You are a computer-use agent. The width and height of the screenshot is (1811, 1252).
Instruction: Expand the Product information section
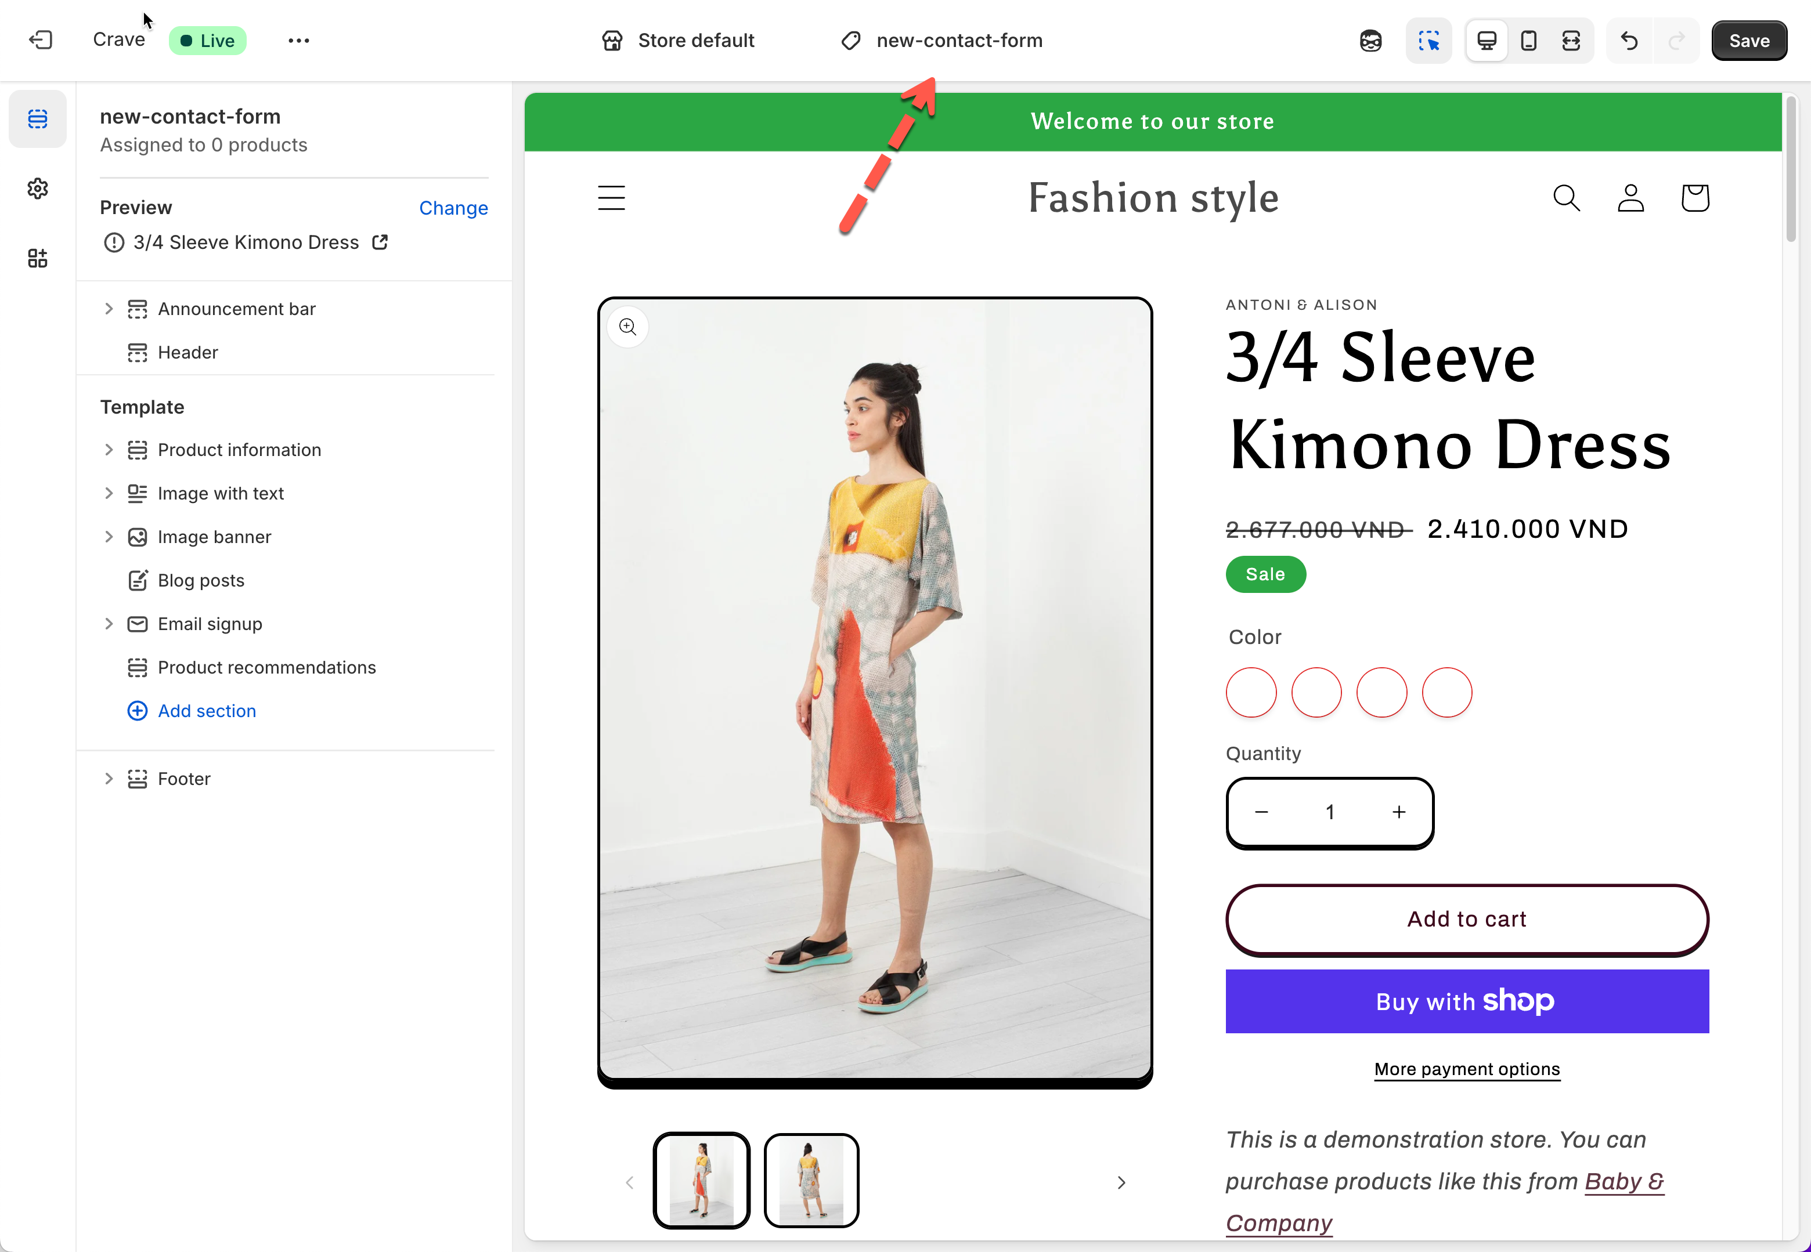109,450
